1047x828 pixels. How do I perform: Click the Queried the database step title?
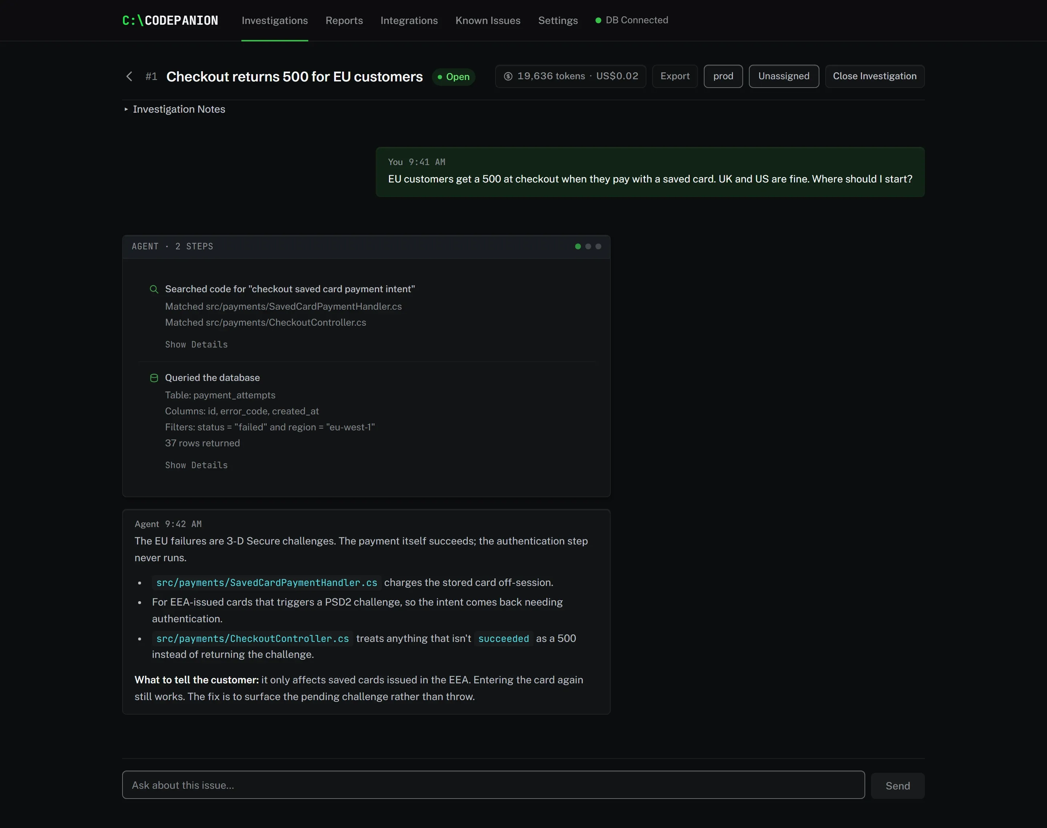click(x=212, y=378)
